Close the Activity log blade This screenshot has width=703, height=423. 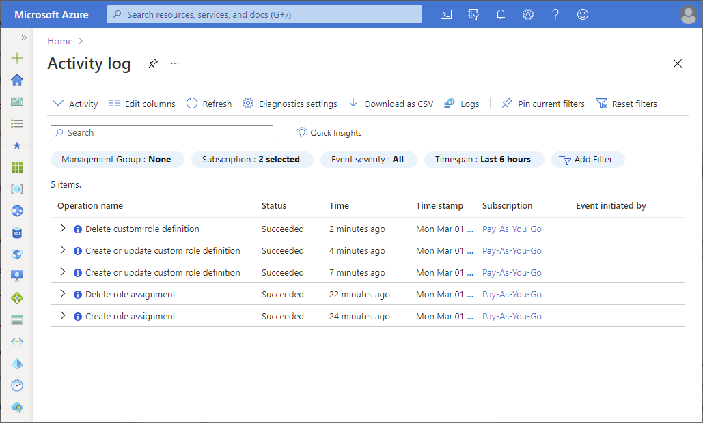pyautogui.click(x=678, y=63)
